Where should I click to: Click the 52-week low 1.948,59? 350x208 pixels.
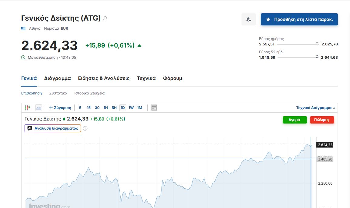pyautogui.click(x=267, y=58)
